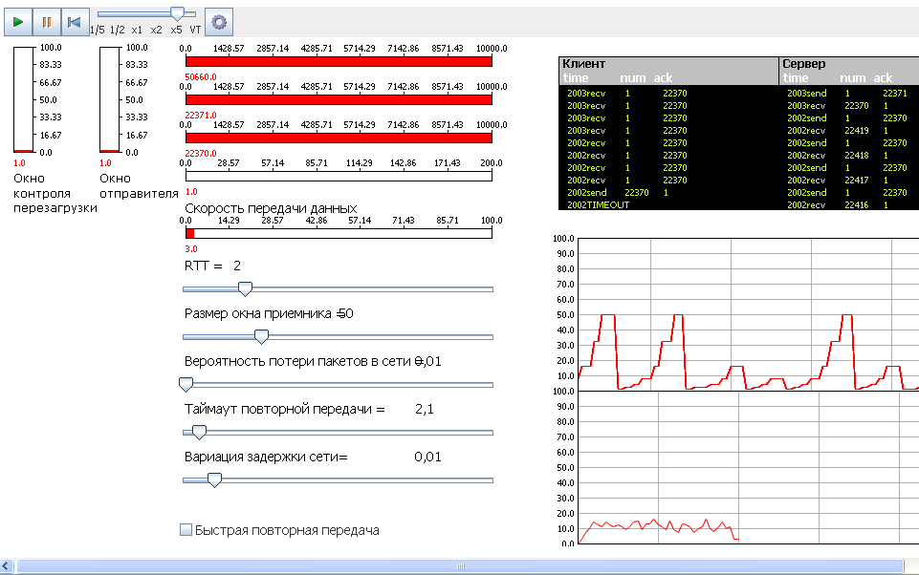
Task: Click receiver window size slider thumb
Action: tap(261, 336)
